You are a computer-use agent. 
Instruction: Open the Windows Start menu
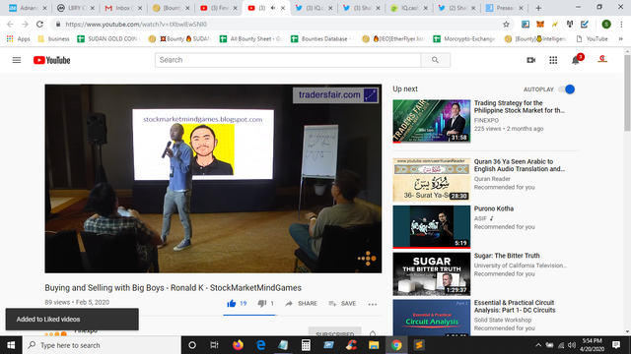point(11,345)
